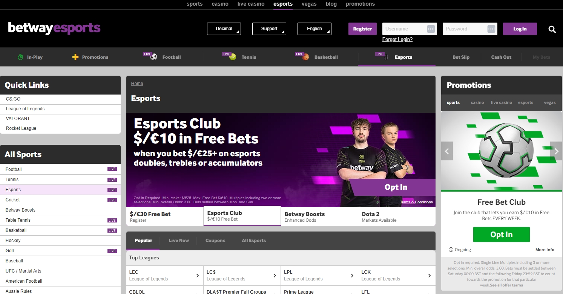Select the casino tab under Promotions

(477, 102)
